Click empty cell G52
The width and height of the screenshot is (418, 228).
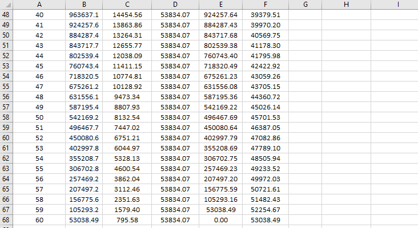pyautogui.click(x=306, y=56)
